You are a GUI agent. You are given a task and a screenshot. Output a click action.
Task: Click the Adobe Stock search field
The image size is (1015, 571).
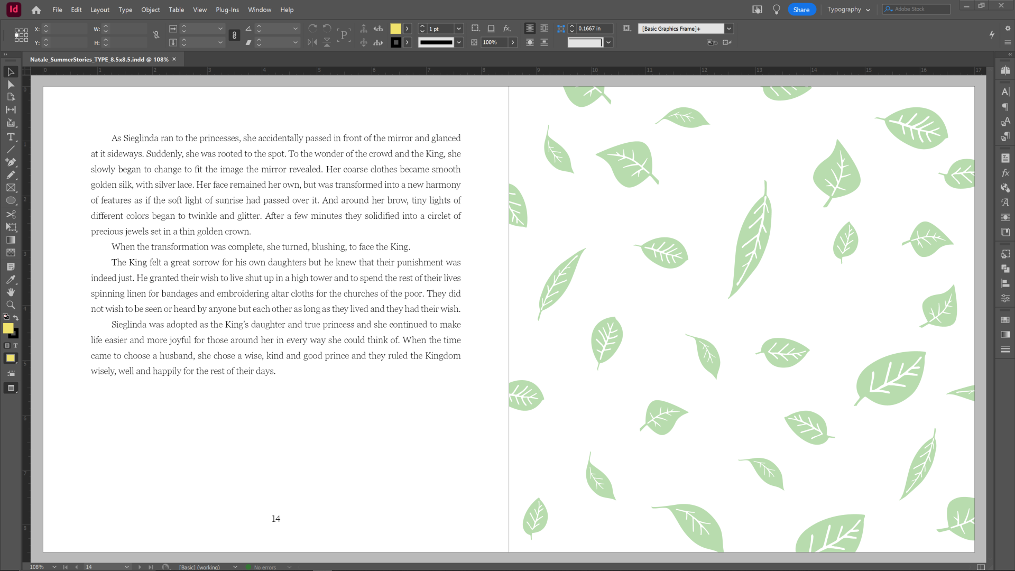(x=917, y=10)
